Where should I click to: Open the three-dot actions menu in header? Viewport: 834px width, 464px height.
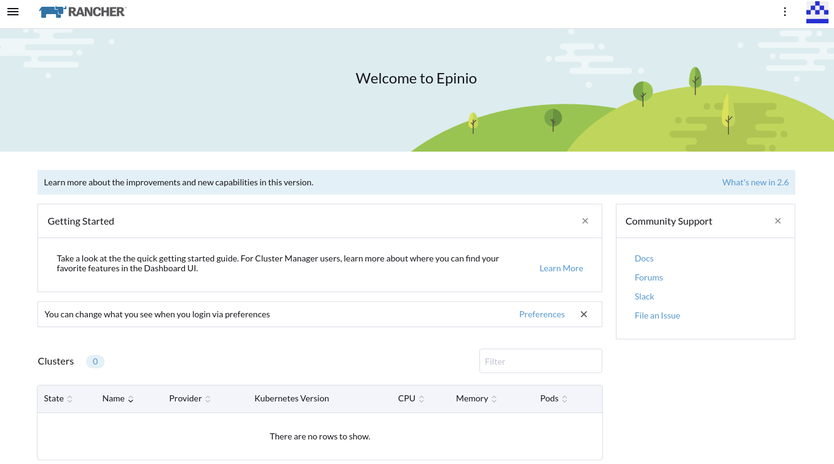785,12
